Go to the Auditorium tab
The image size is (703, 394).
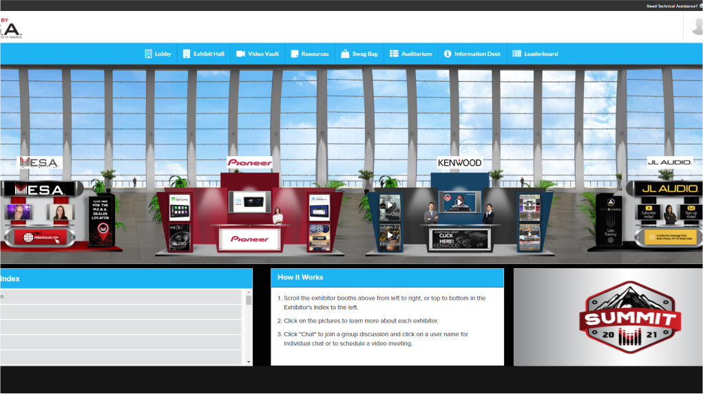click(410, 54)
